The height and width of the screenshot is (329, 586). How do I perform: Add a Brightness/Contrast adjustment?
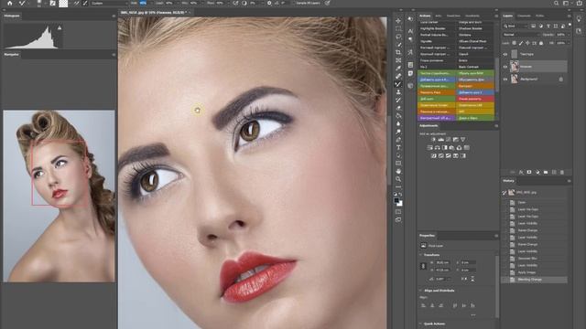point(433,140)
